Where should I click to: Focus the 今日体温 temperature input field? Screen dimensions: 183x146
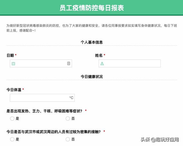[42, 98]
